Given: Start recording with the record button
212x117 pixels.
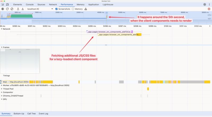Looking at the screenshot, I should pos(3,9).
